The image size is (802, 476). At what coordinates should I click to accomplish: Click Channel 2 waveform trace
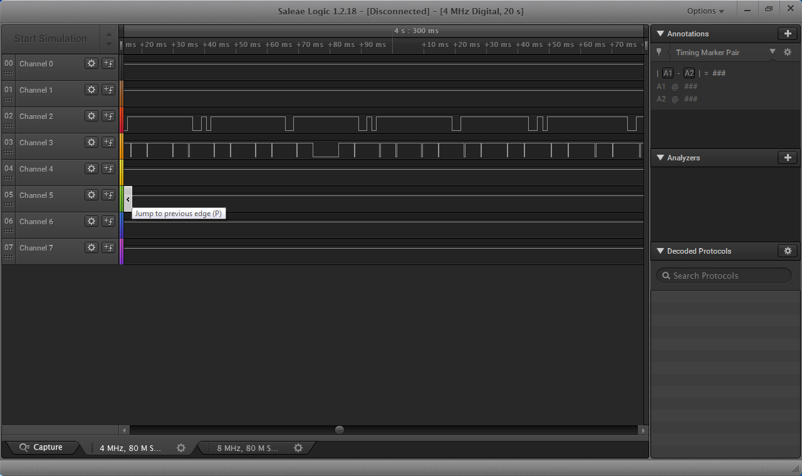383,123
